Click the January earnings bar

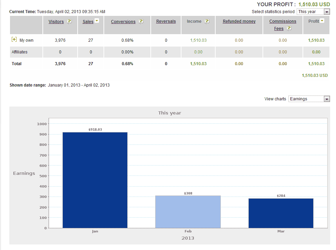click(x=95, y=180)
